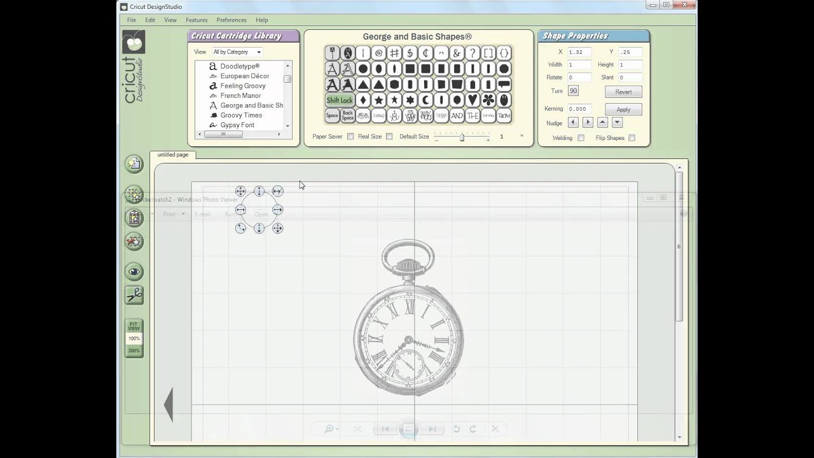814x458 pixels.
Task: Select the 'untitled page' tab
Action: point(173,155)
